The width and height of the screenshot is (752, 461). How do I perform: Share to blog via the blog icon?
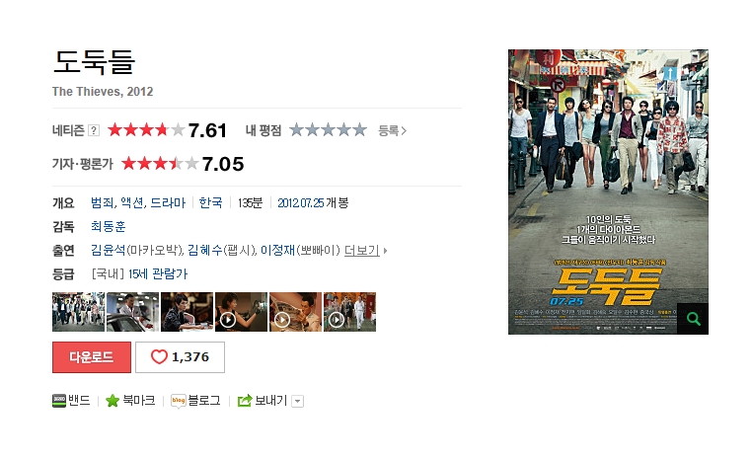point(178,401)
